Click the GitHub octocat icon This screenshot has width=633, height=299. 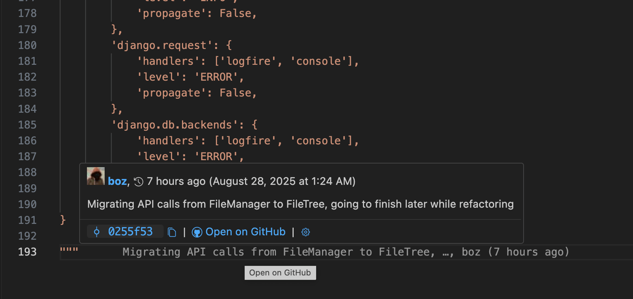pos(197,232)
